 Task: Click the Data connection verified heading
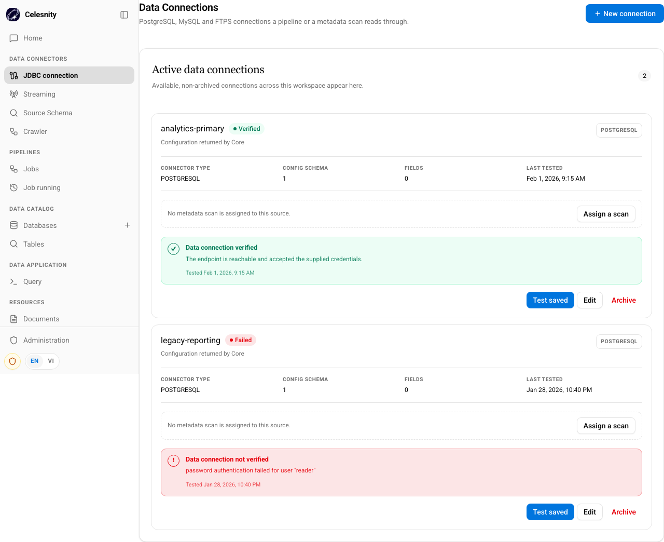click(222, 248)
